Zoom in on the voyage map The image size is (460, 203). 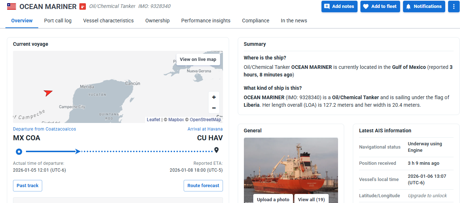point(214,97)
